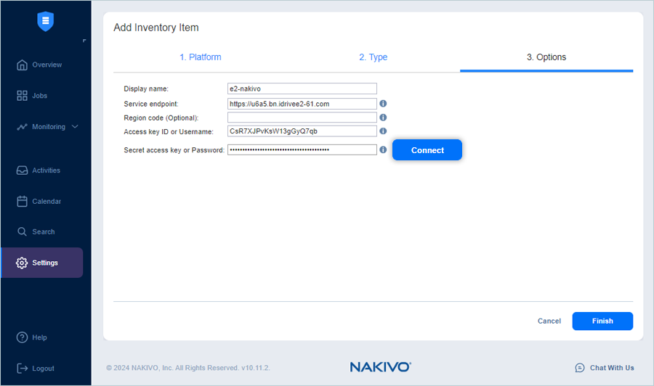Click the NAKIVO footer logo
This screenshot has height=386, width=654.
(380, 367)
